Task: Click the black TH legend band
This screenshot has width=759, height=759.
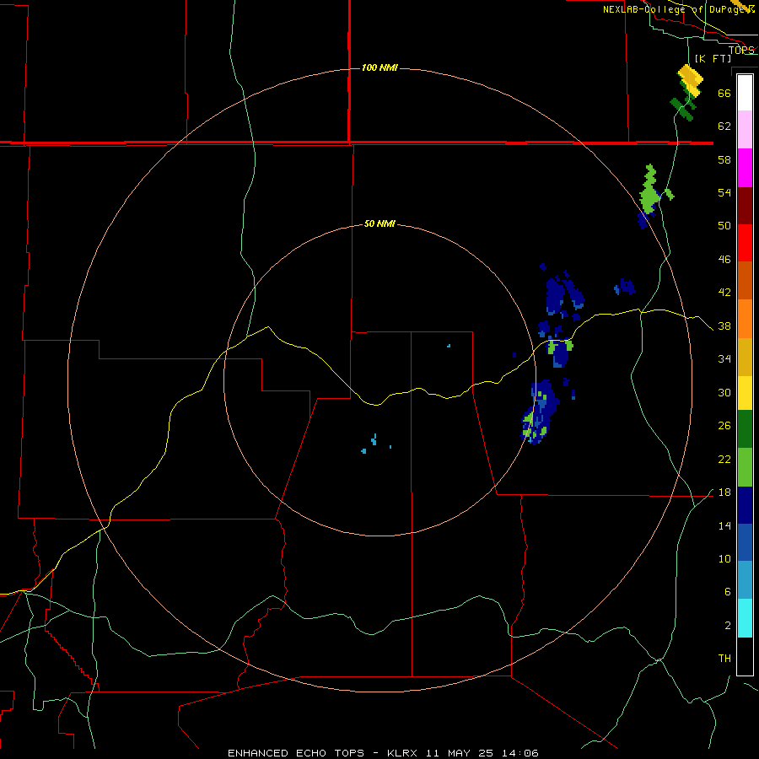Action: (x=745, y=656)
